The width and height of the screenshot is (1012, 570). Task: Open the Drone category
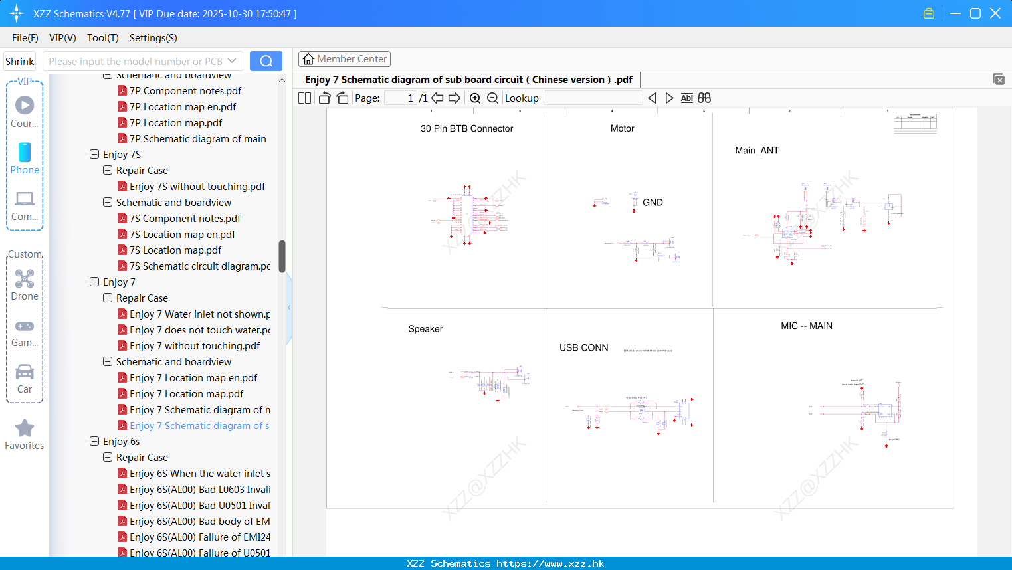pos(25,285)
